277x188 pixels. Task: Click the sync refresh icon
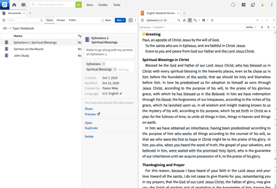233,5
